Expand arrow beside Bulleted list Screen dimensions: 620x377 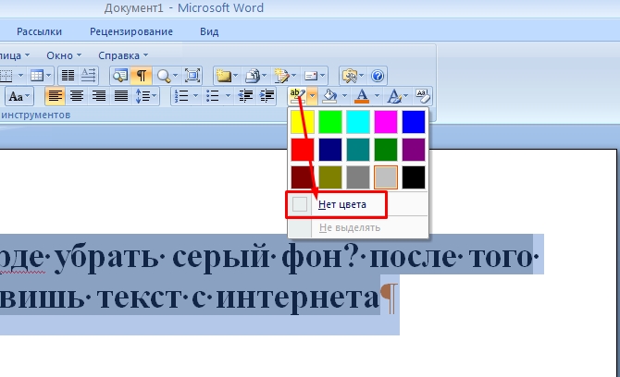tap(228, 95)
